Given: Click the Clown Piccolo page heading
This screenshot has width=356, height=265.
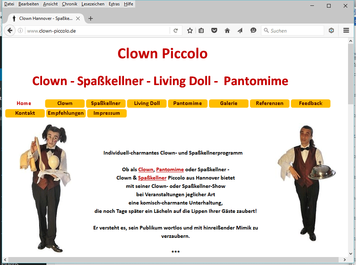Looking at the screenshot, I should pyautogui.click(x=162, y=54).
